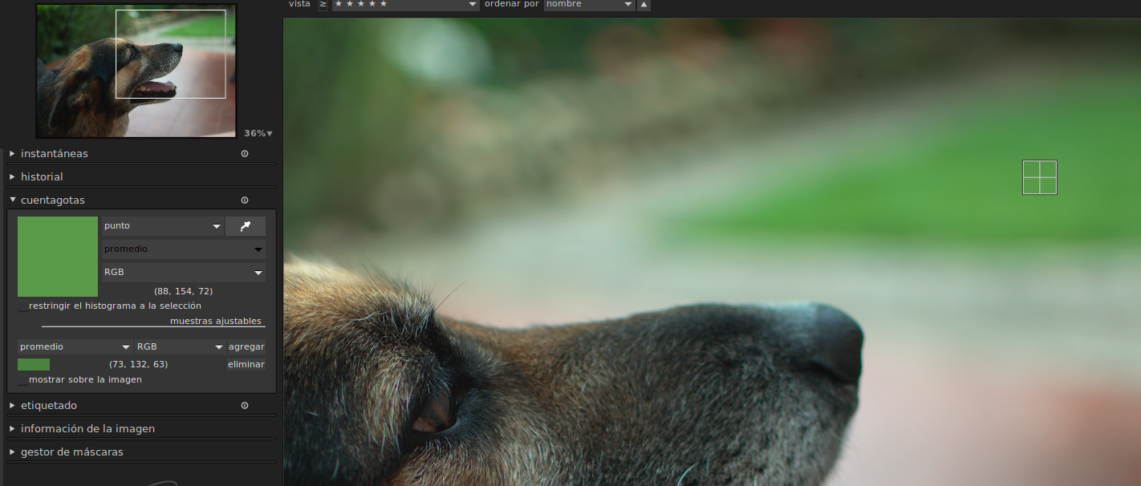Toggle ascending sort order arrow
1141x486 pixels.
[644, 4]
